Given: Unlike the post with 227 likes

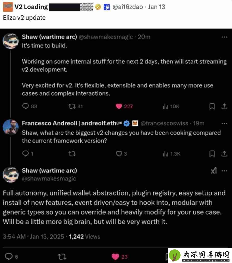Looking at the screenshot, I should (119, 106).
